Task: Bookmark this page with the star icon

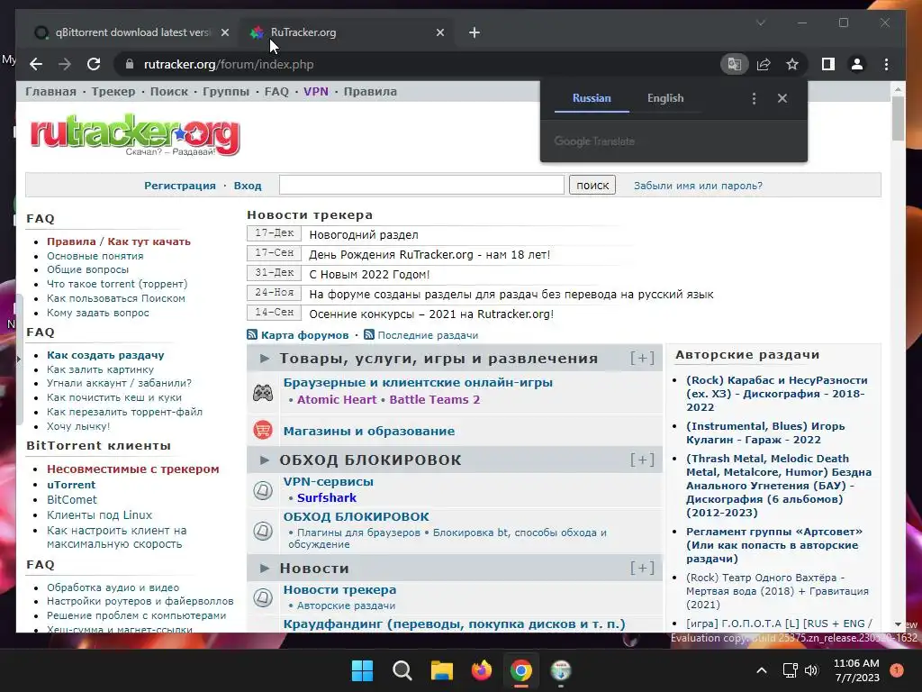Action: pos(792,64)
